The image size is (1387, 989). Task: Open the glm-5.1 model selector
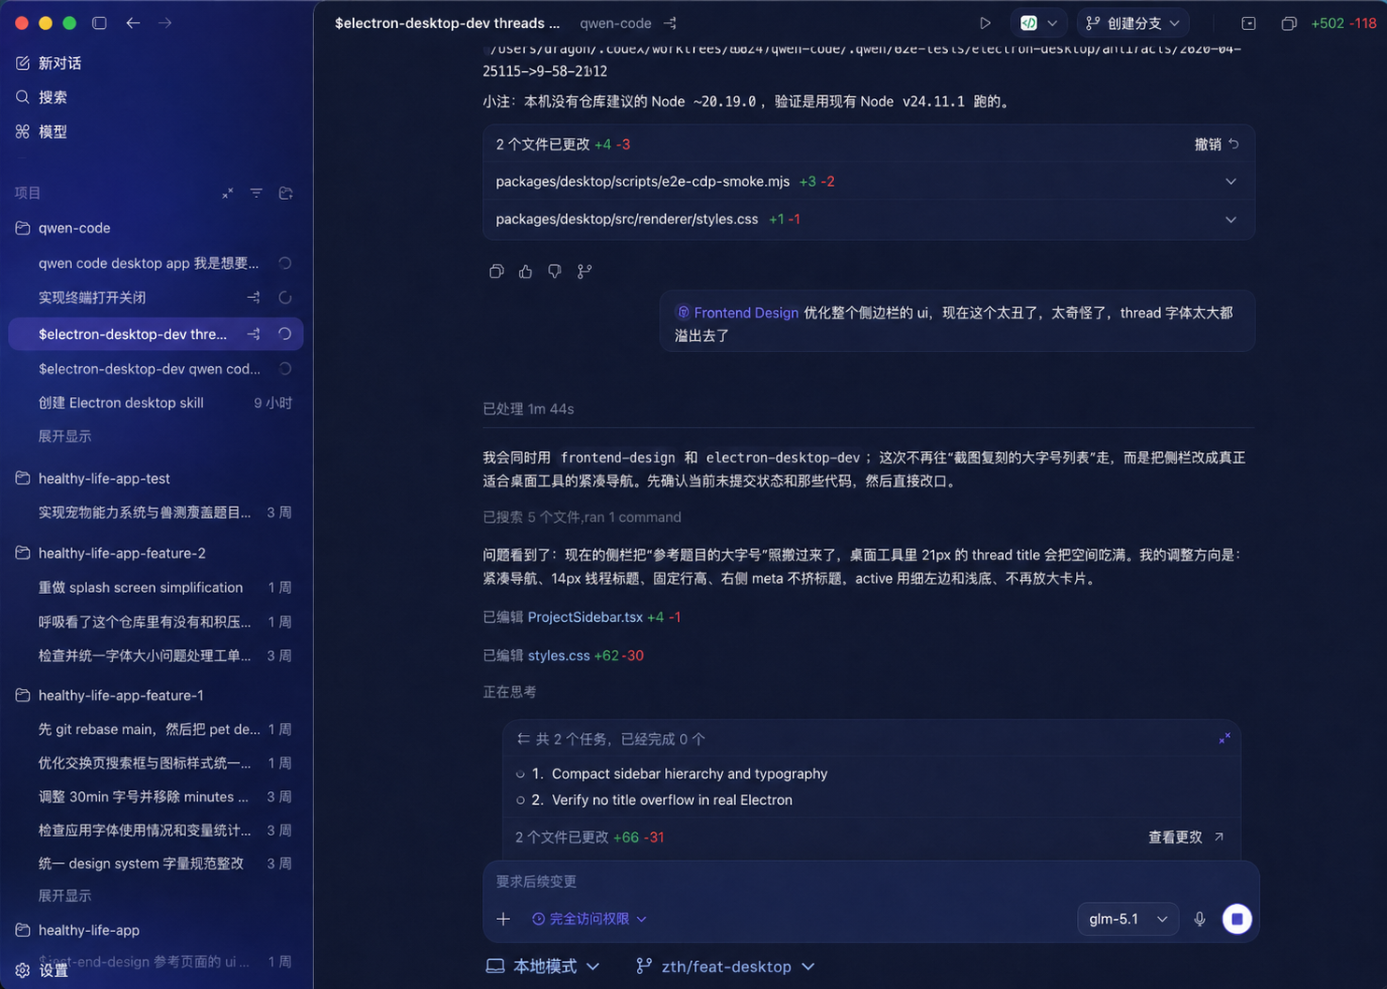tap(1127, 919)
